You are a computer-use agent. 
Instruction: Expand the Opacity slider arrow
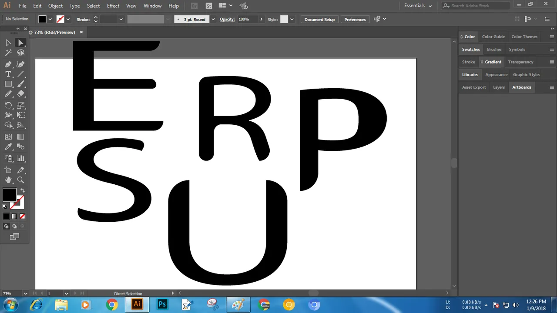tap(261, 19)
